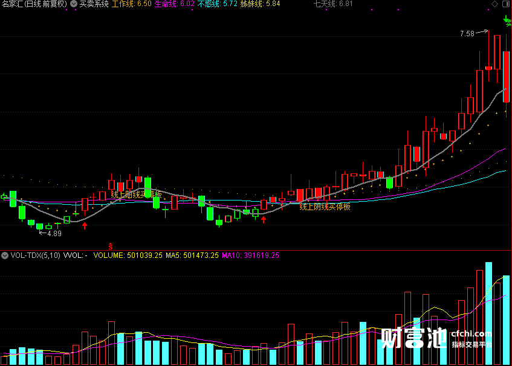The width and height of the screenshot is (512, 366).
Task: Select the 工作线: 6.50 legend value
Action: 132,4
